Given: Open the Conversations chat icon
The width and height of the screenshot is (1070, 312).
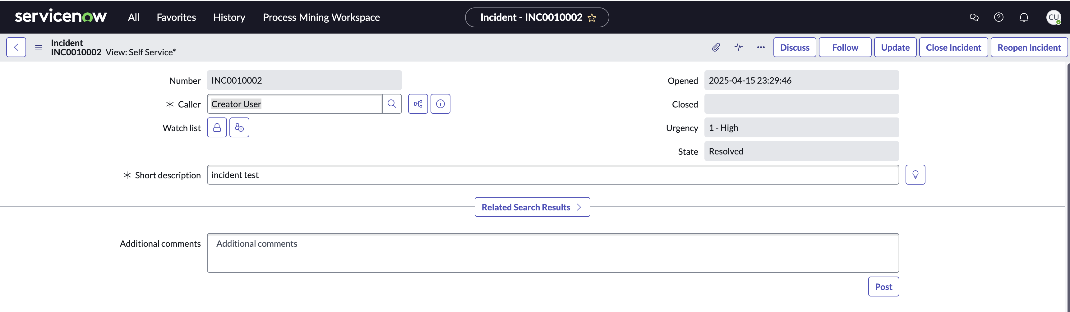Looking at the screenshot, I should click(x=973, y=17).
